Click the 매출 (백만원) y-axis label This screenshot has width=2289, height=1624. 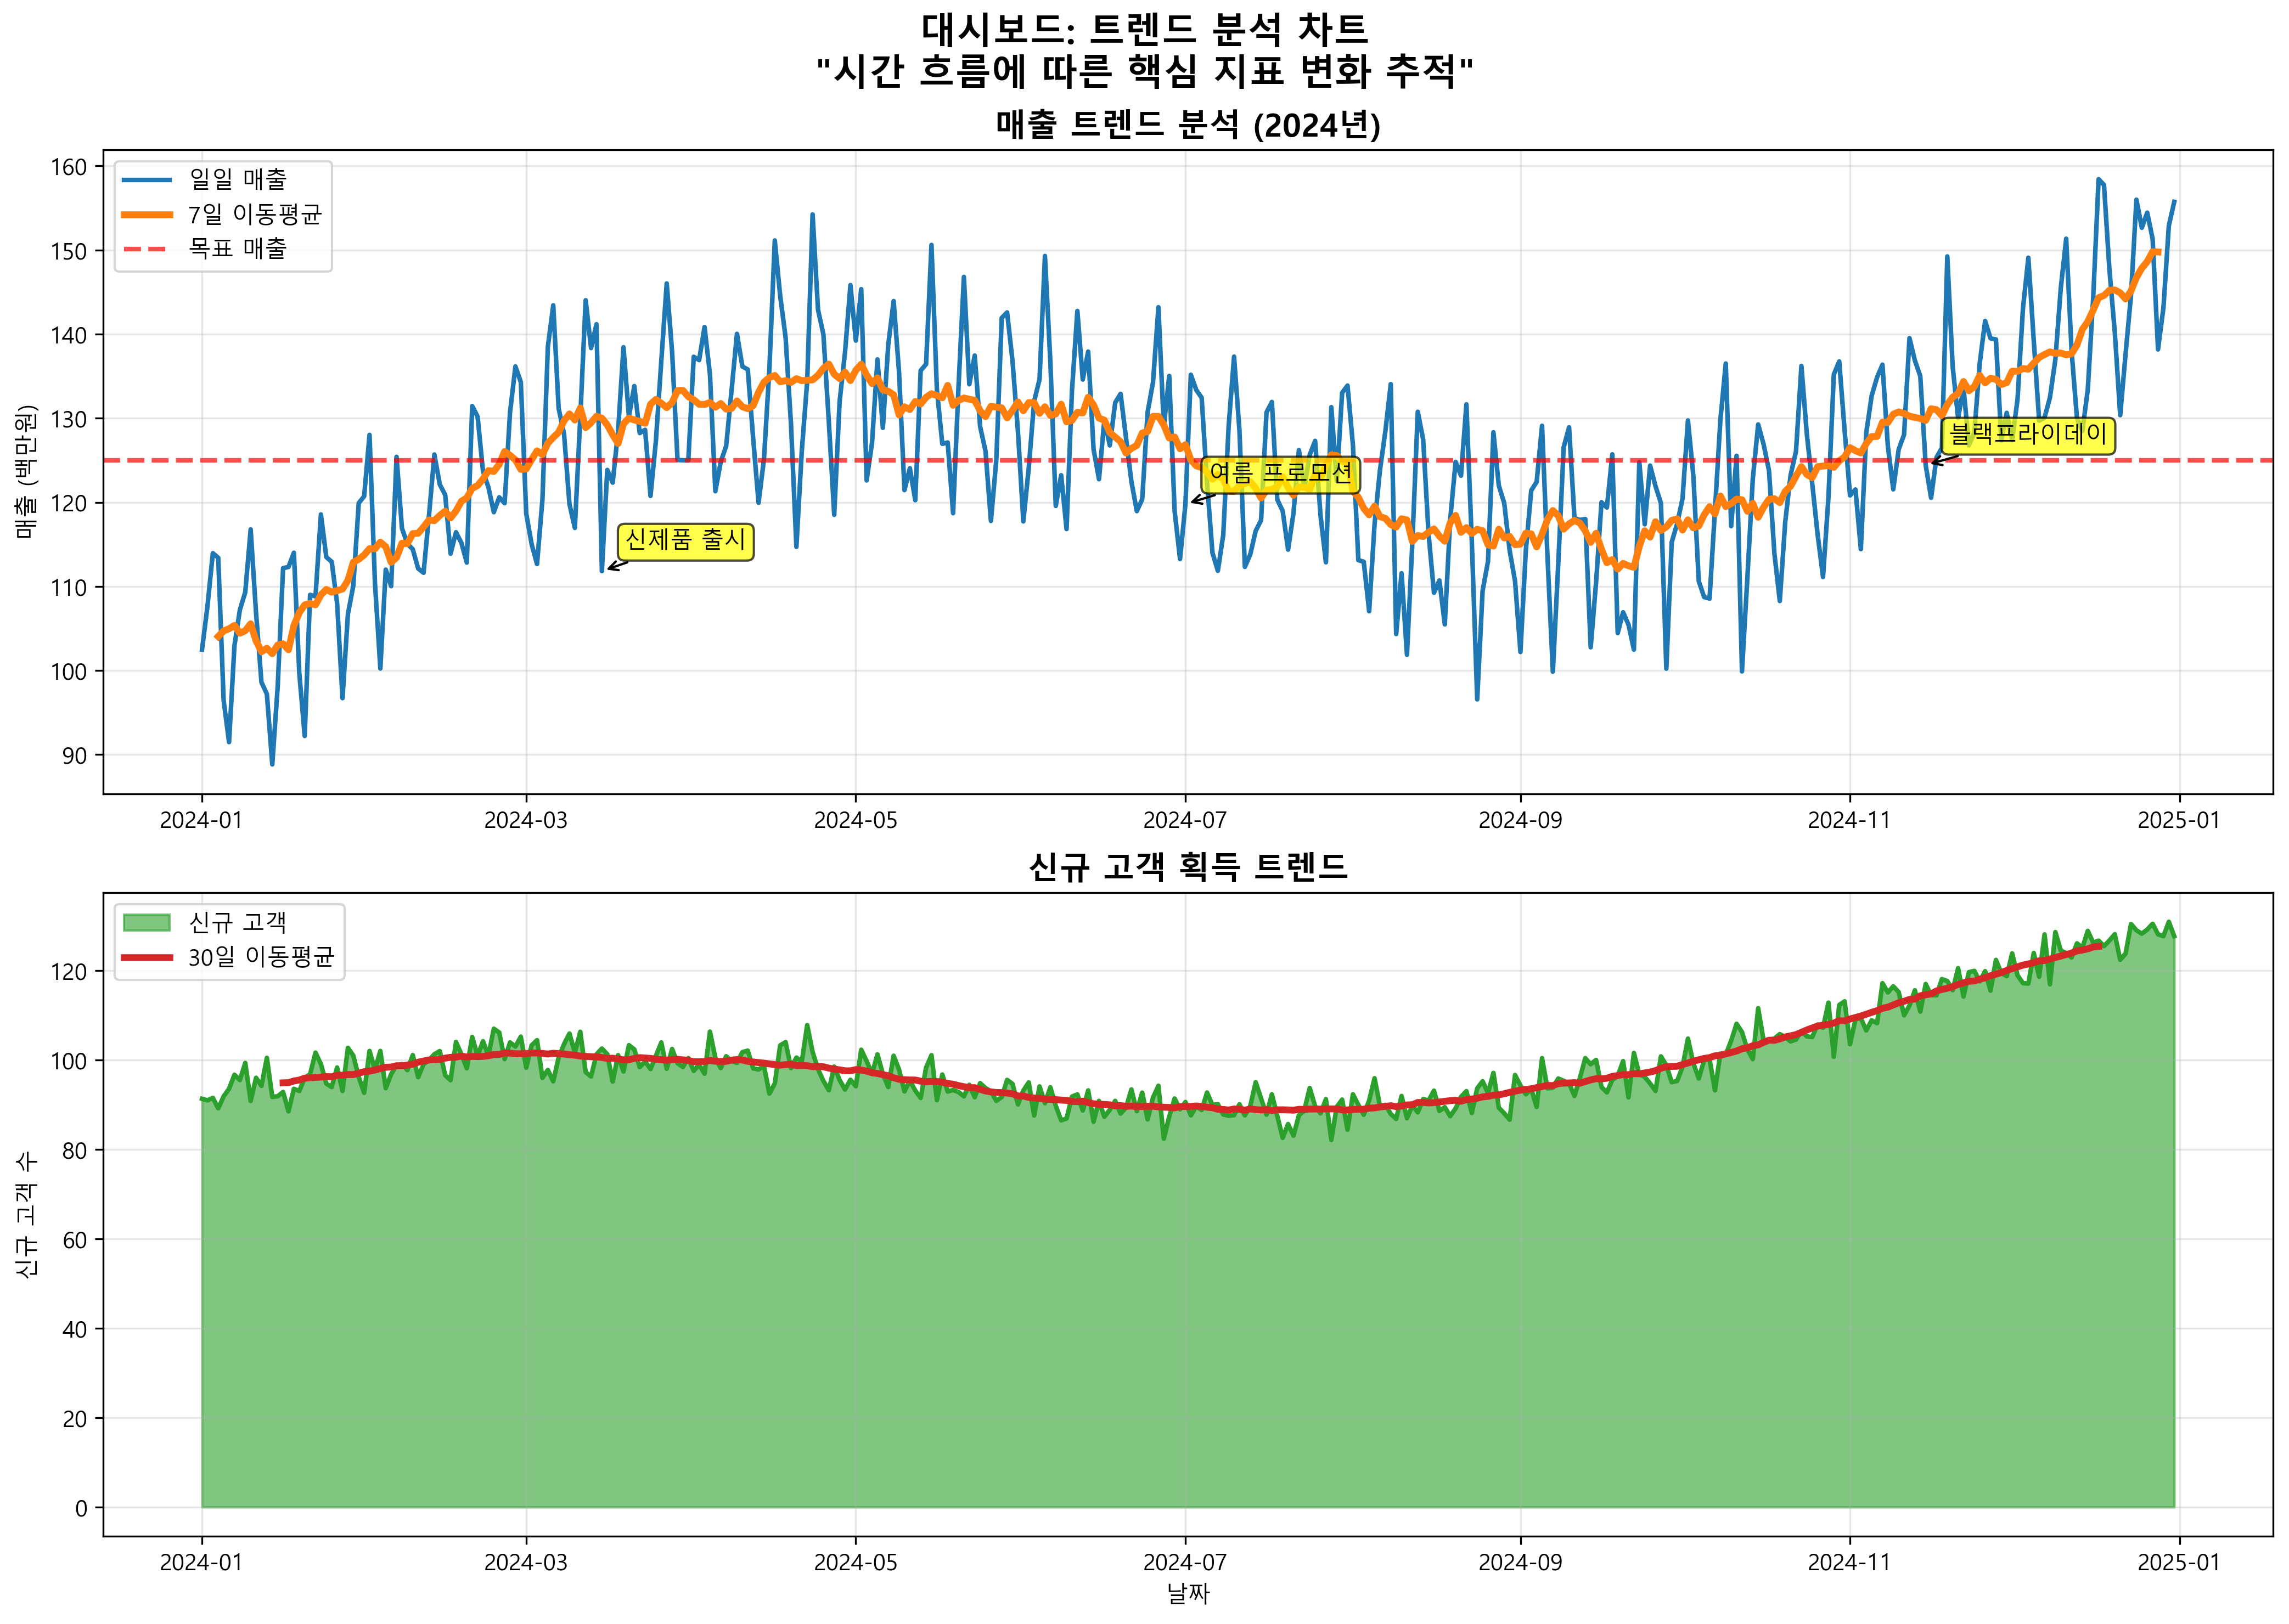coord(27,472)
